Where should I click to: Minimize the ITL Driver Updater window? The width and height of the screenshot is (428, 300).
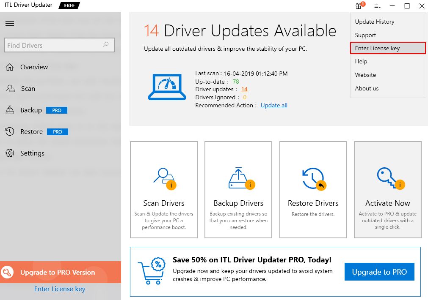click(392, 6)
